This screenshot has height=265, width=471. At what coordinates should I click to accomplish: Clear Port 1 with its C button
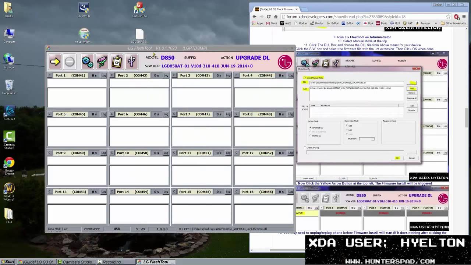(x=50, y=75)
